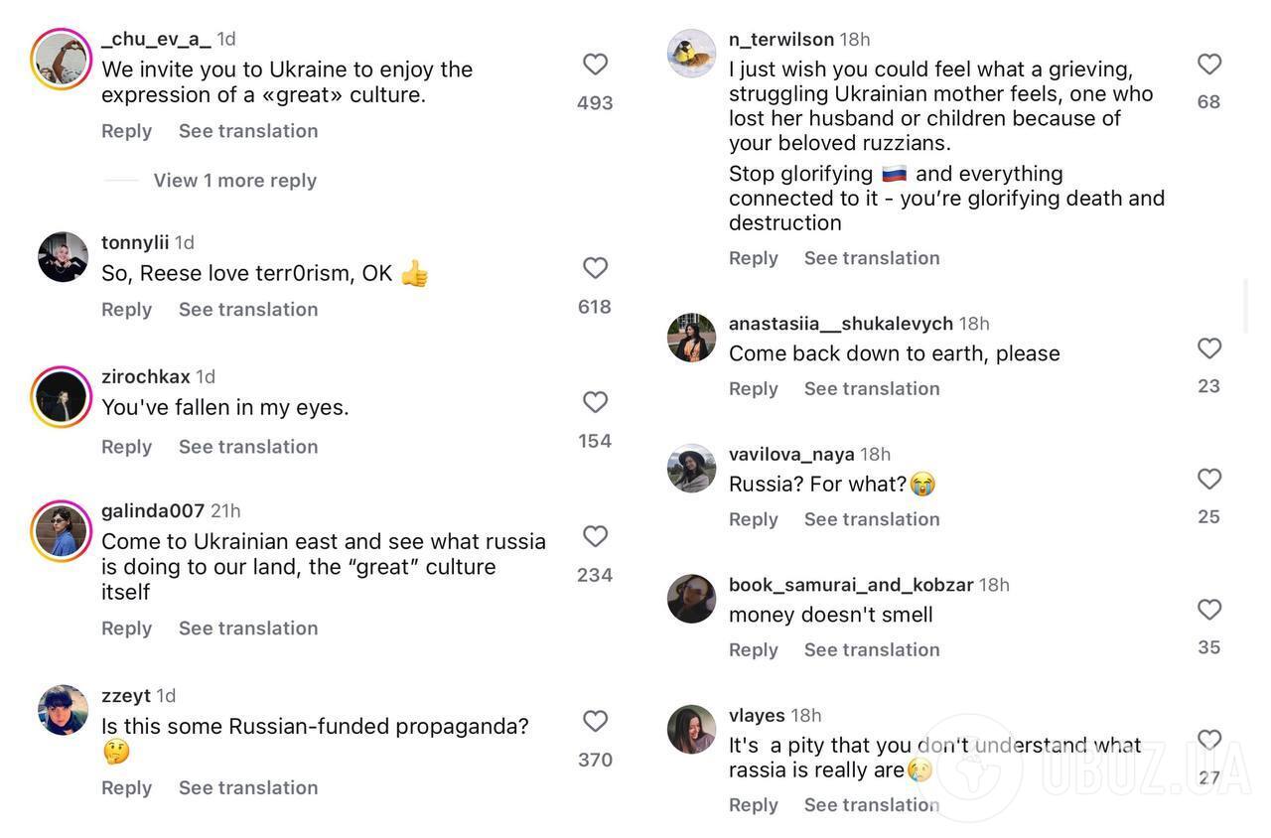1271x838 pixels.
Task: Like anastasiia__shukalevych's comment
Action: tap(1208, 349)
